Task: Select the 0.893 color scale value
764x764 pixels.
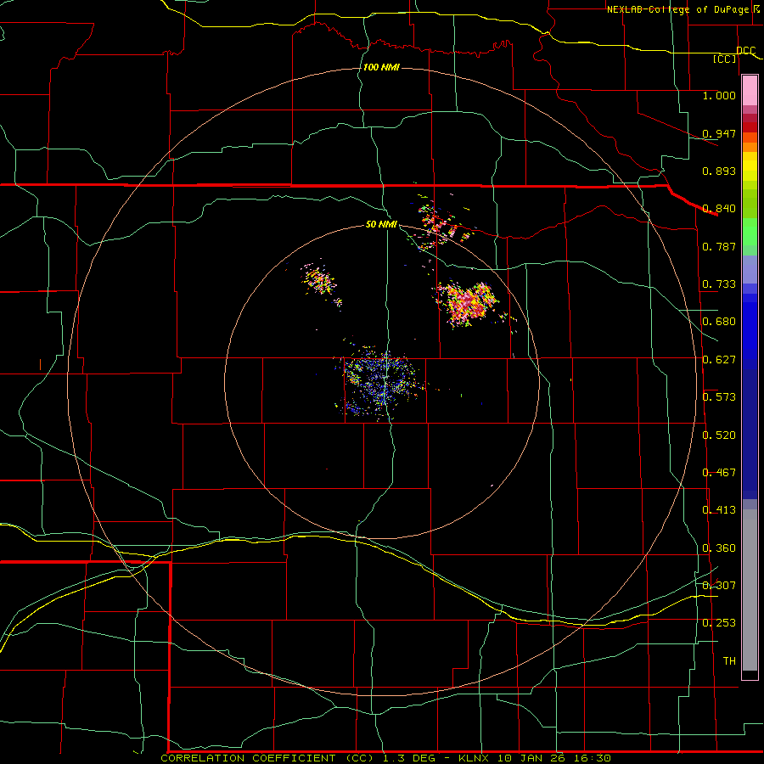Action: pos(719,171)
